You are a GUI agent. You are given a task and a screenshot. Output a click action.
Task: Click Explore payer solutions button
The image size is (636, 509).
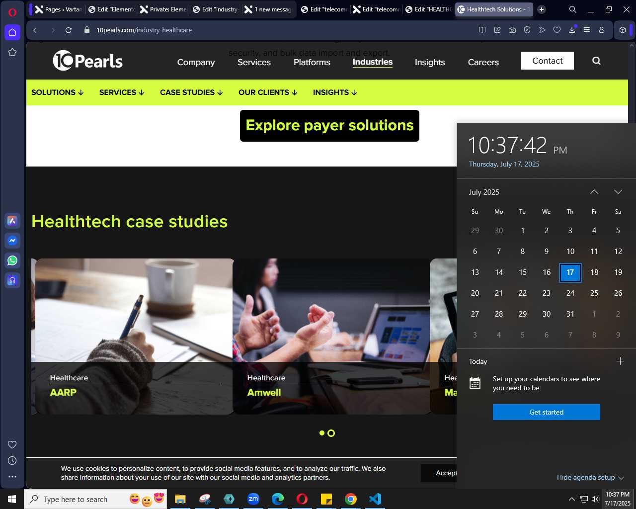tap(329, 126)
